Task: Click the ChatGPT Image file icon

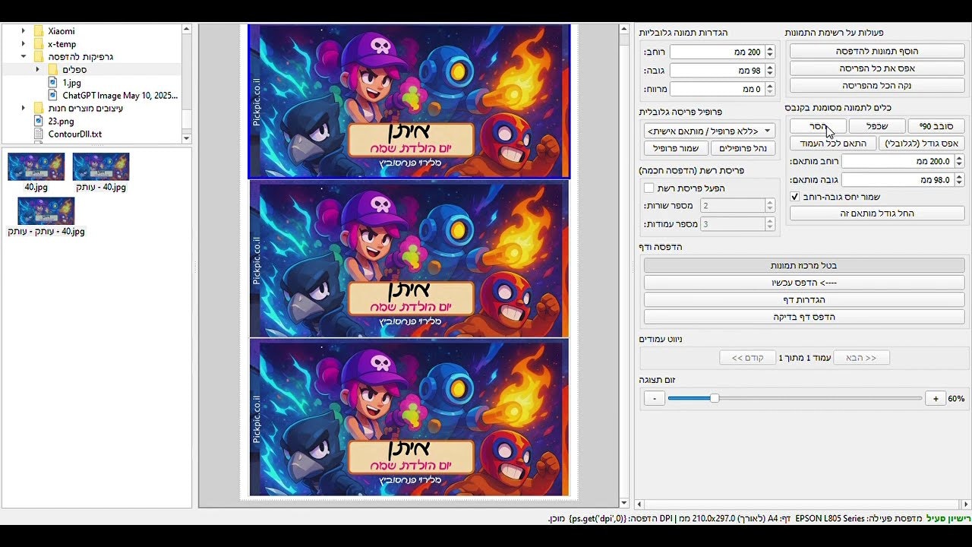Action: pos(53,96)
